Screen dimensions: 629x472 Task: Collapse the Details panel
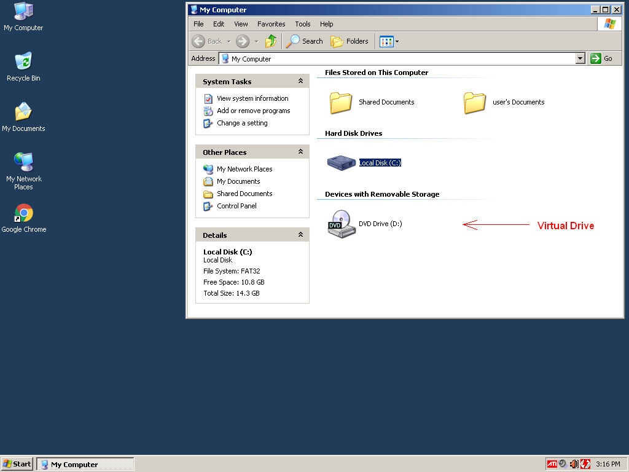tap(300, 235)
